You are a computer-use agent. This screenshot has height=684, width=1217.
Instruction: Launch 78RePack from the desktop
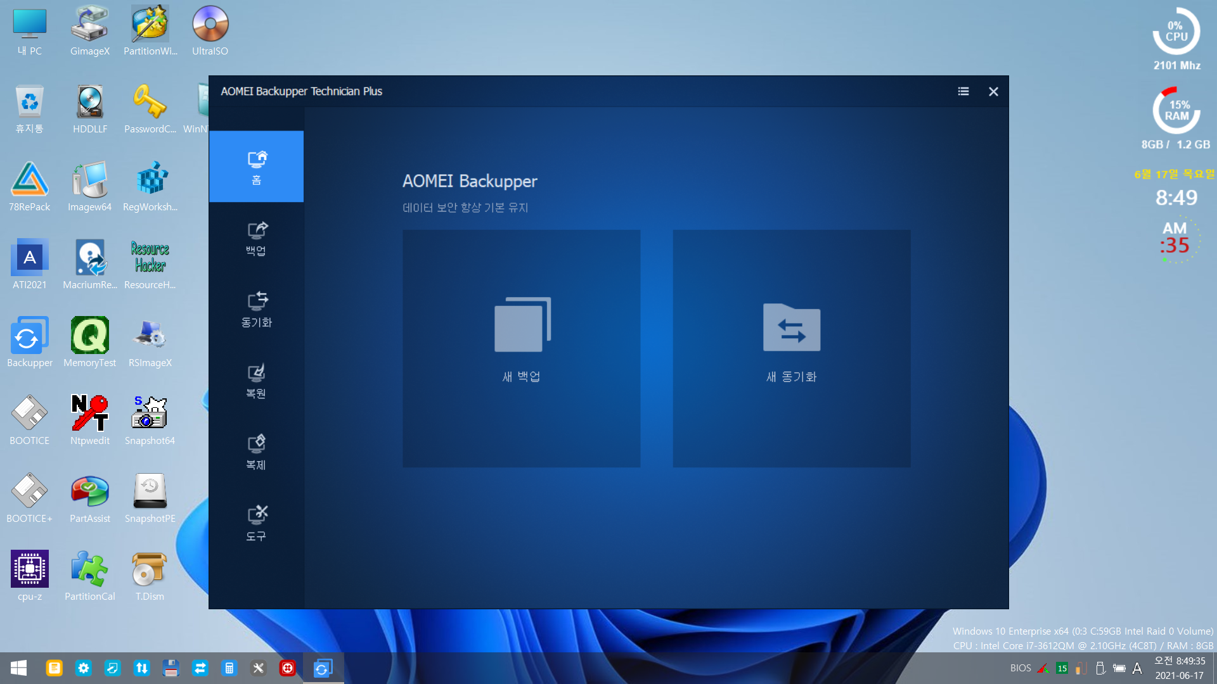tap(30, 187)
